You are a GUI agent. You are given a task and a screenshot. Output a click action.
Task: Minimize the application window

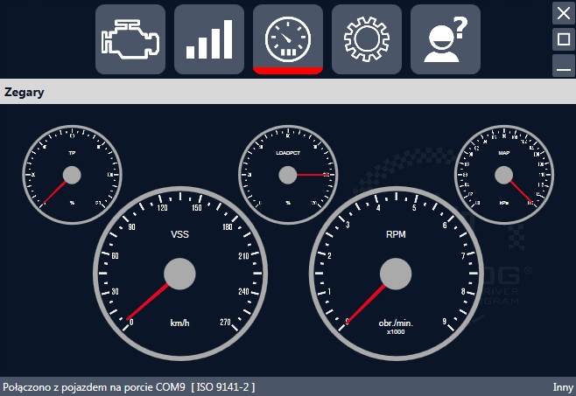(564, 66)
